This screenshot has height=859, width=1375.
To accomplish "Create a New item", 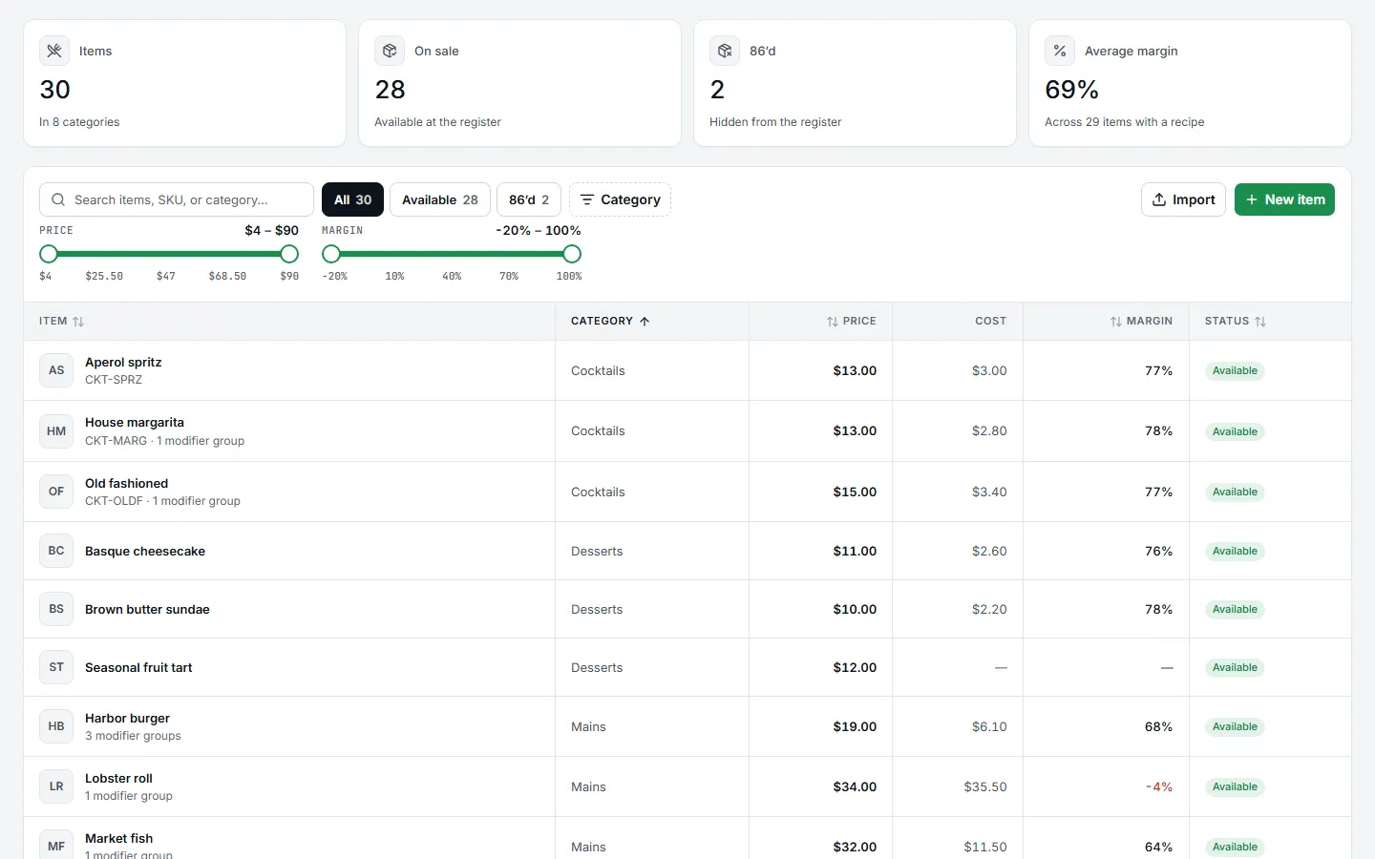I will [1284, 199].
